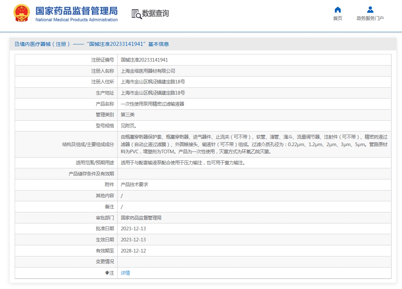Click the 注册人名称 row label

[103, 71]
